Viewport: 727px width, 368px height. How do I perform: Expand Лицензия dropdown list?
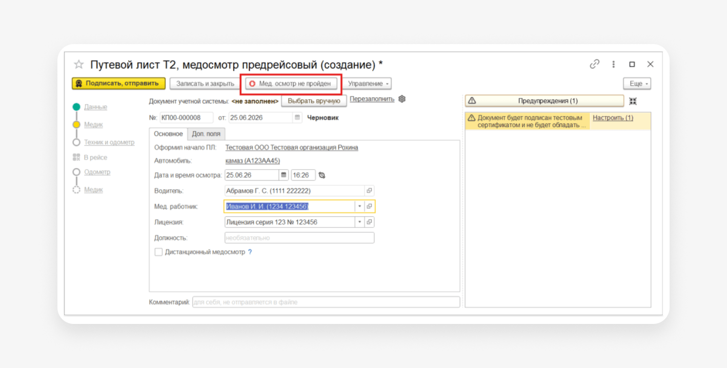[360, 222]
